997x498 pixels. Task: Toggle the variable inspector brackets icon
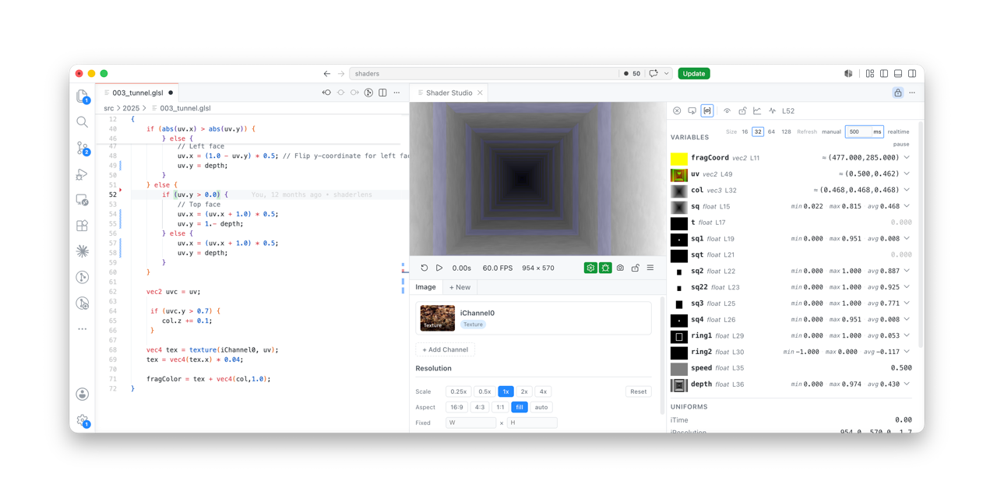point(707,111)
